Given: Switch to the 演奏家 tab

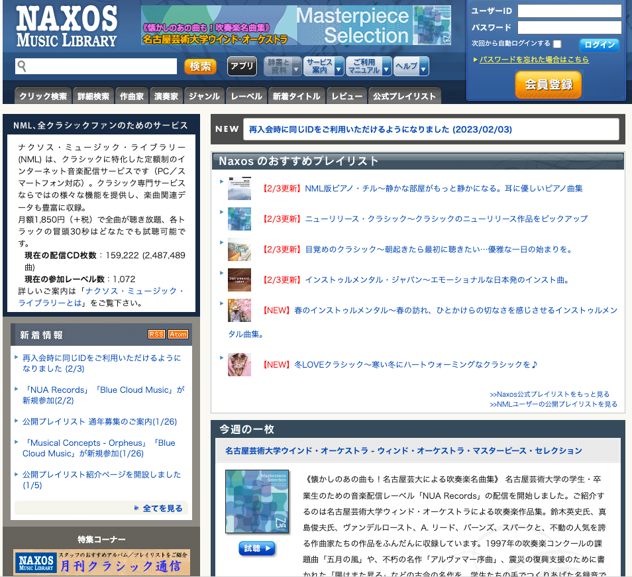Looking at the screenshot, I should (166, 96).
